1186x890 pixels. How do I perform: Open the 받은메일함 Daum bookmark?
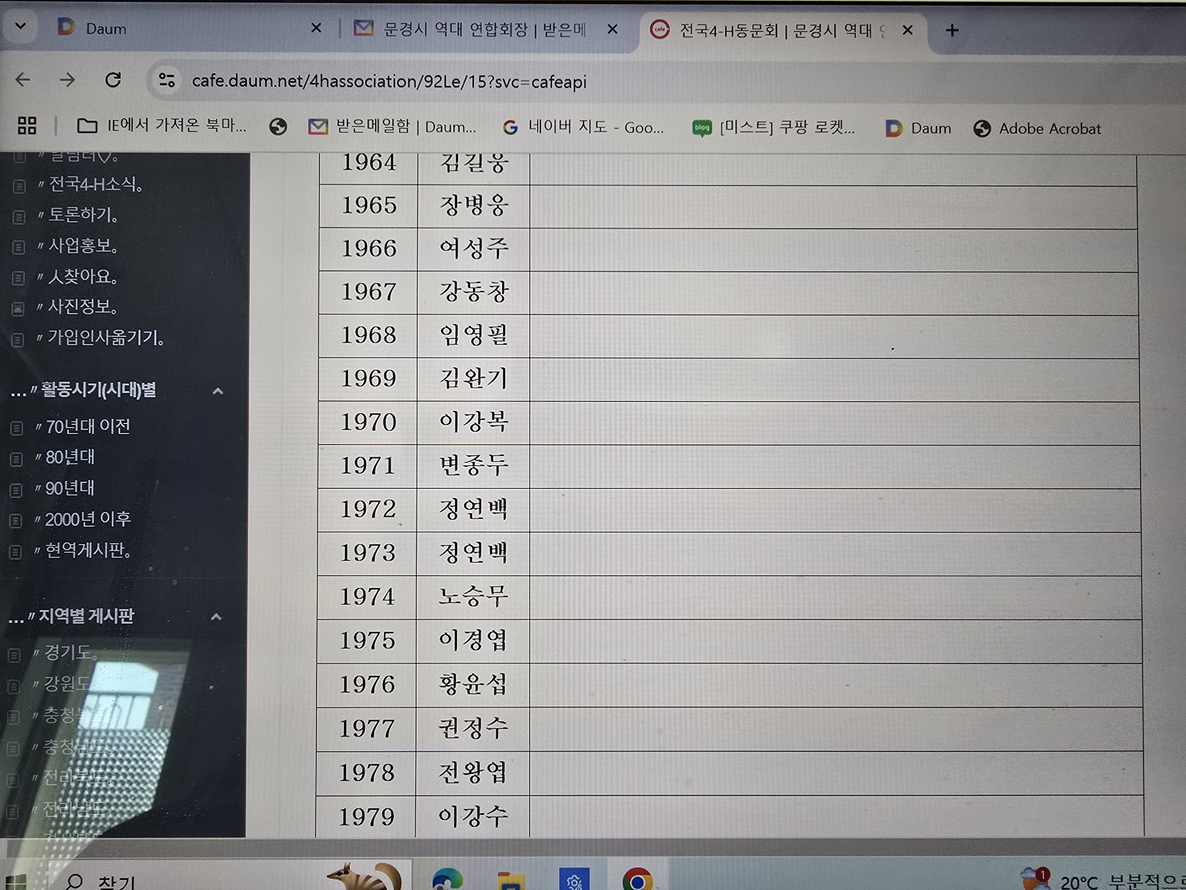[392, 127]
